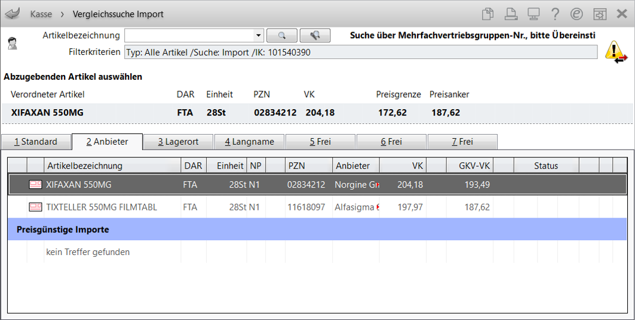This screenshot has height=320, width=635.
Task: Click the Einheit column header in table
Action: point(227,166)
